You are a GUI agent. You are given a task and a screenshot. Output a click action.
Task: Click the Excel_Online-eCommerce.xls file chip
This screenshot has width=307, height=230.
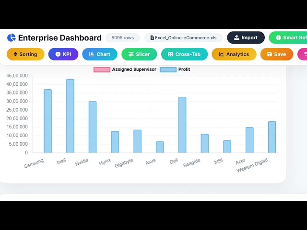click(x=183, y=38)
